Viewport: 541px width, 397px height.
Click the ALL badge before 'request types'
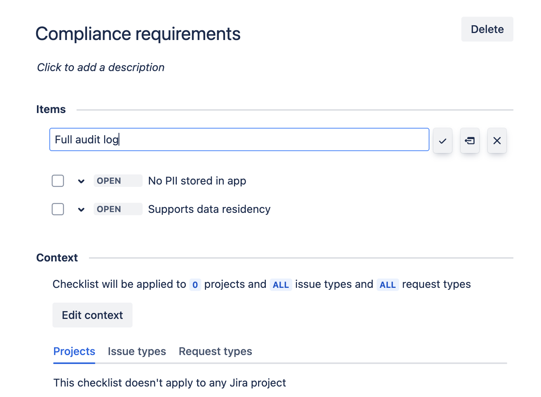(x=387, y=285)
